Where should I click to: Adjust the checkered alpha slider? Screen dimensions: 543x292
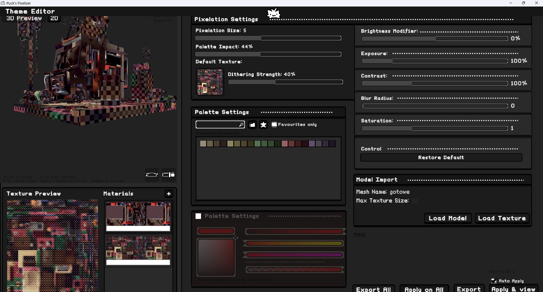tap(294, 270)
